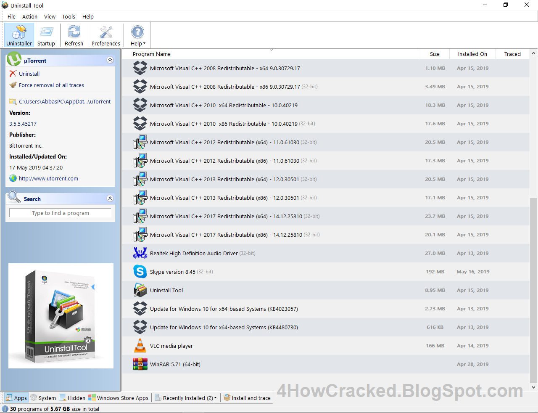Open the Uninstaller toolbar view
This screenshot has width=538, height=413.
point(19,35)
